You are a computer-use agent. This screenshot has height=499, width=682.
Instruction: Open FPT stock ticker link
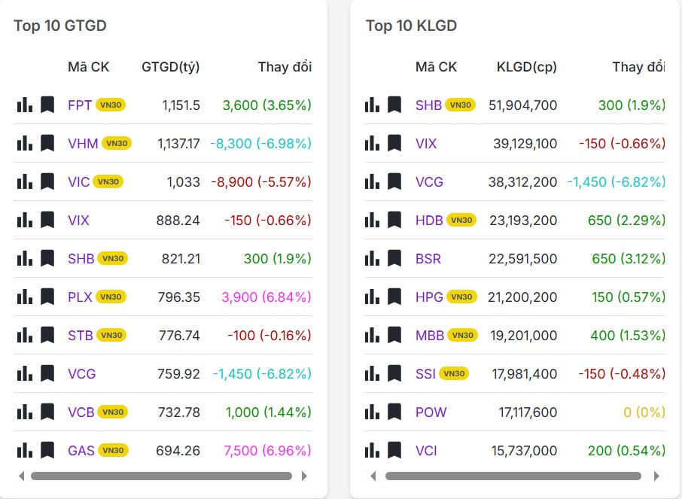tap(80, 105)
